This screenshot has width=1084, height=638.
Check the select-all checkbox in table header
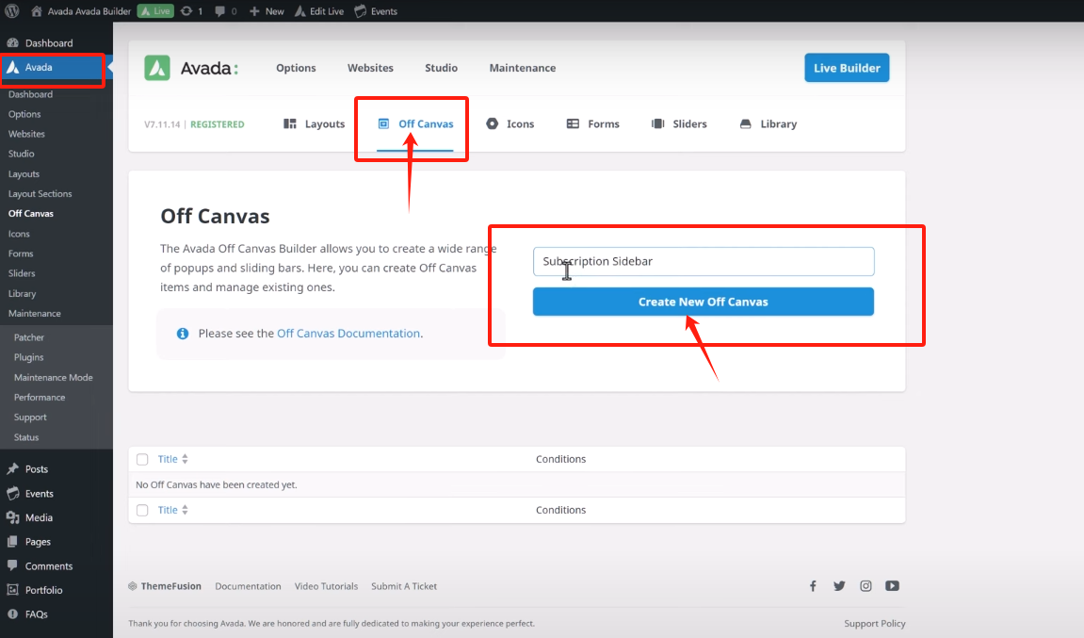(x=142, y=459)
